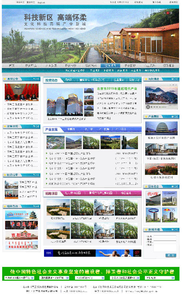Click the IBM advertisement banner
The height and width of the screenshot is (300, 182).
pyautogui.click(x=92, y=253)
